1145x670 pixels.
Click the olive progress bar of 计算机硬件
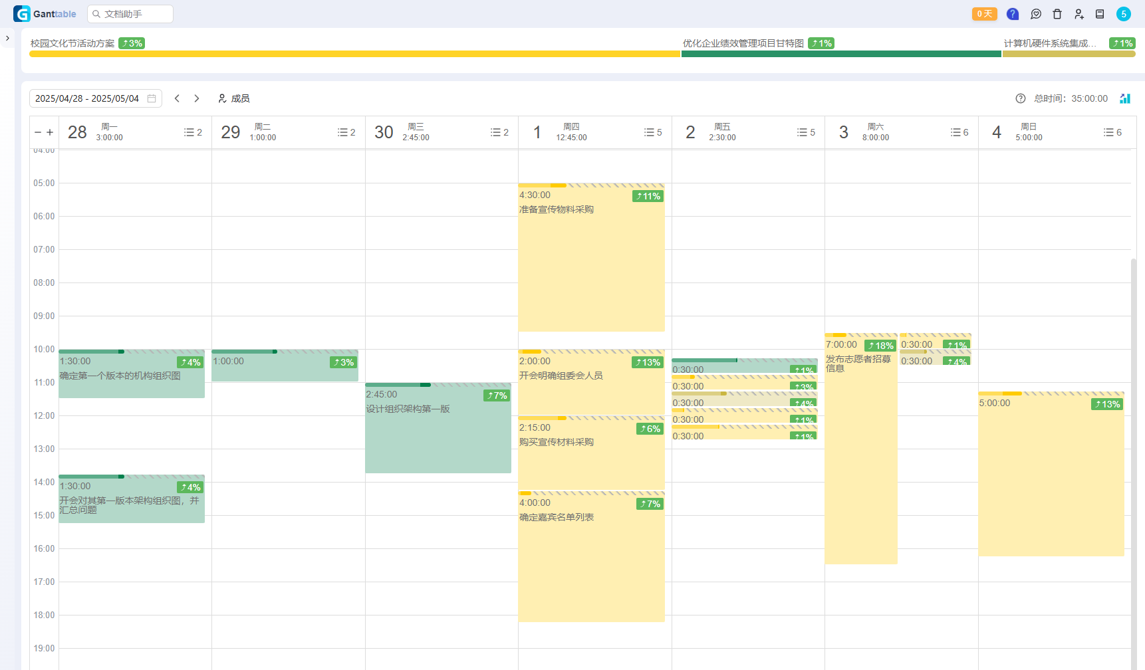point(1069,54)
